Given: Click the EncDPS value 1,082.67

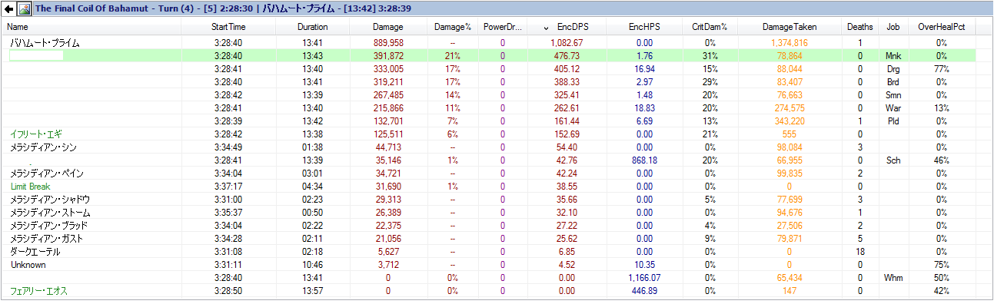Looking at the screenshot, I should point(567,43).
